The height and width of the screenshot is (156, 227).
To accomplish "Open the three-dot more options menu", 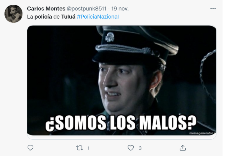I will 213,9.
